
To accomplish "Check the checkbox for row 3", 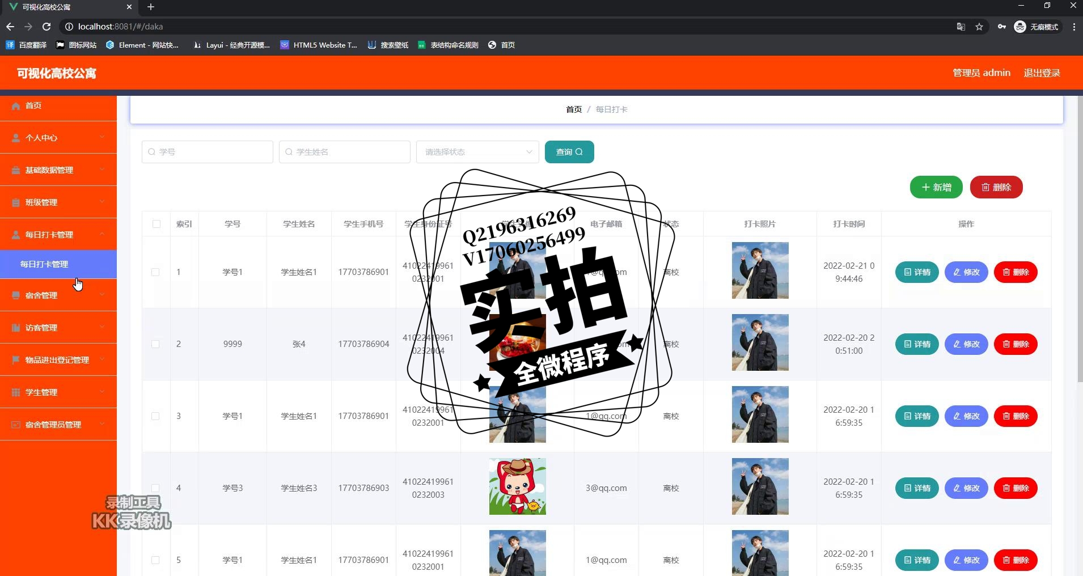I will pyautogui.click(x=155, y=416).
